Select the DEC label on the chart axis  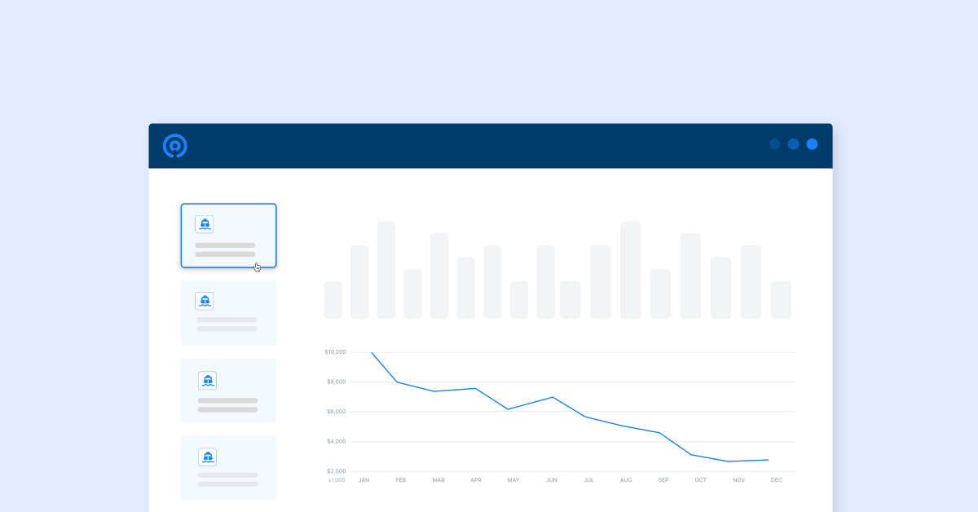tap(776, 480)
